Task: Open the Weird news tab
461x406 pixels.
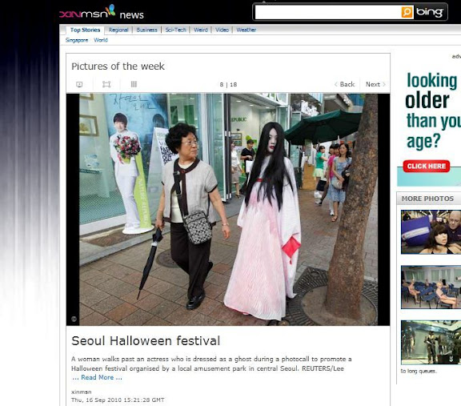Action: (x=201, y=30)
